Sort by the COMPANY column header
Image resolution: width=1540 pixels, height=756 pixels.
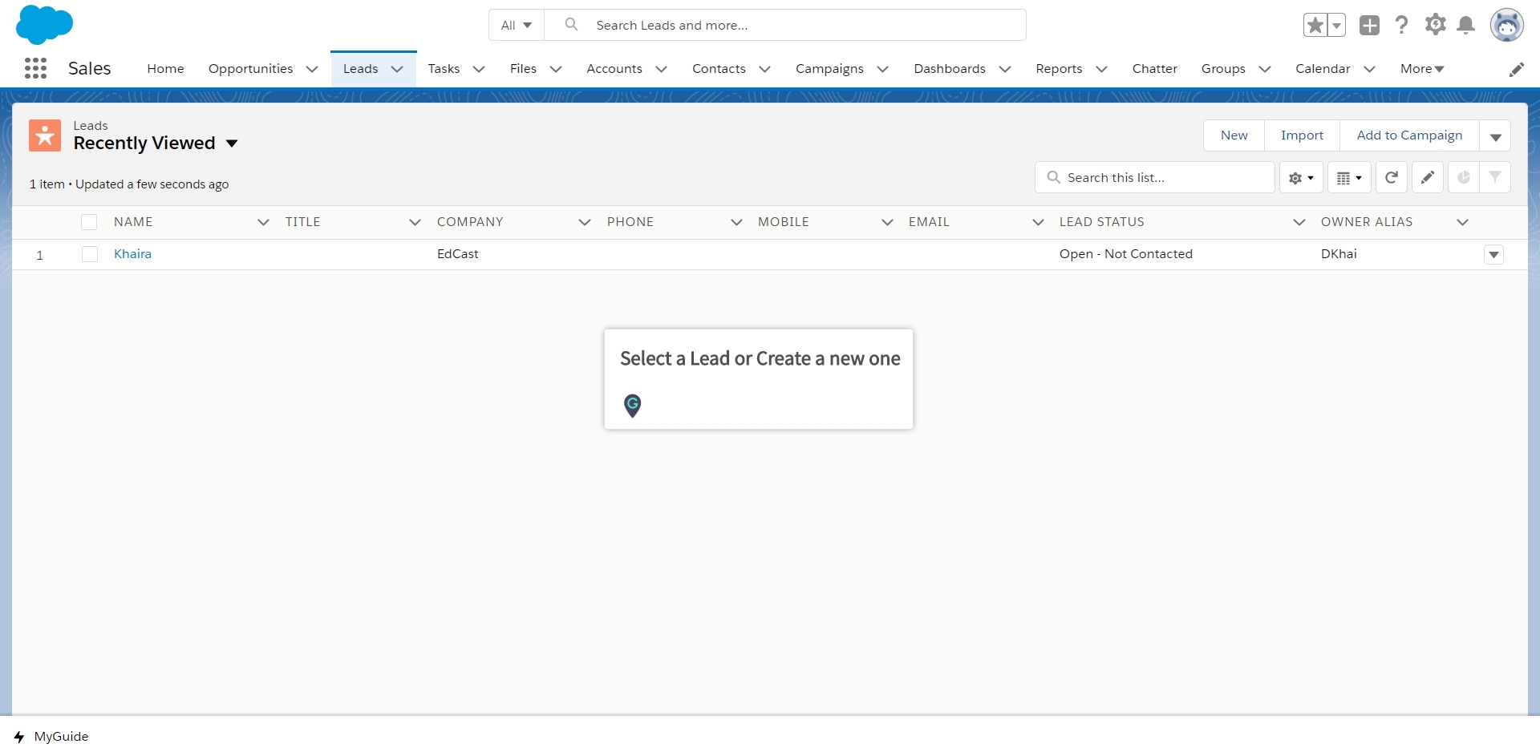470,222
